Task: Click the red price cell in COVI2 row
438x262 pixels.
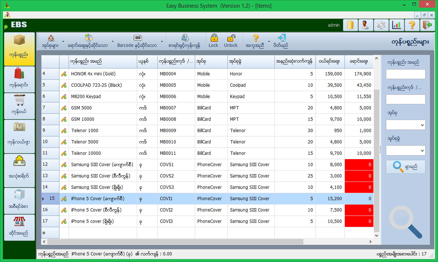Action: tap(359, 210)
